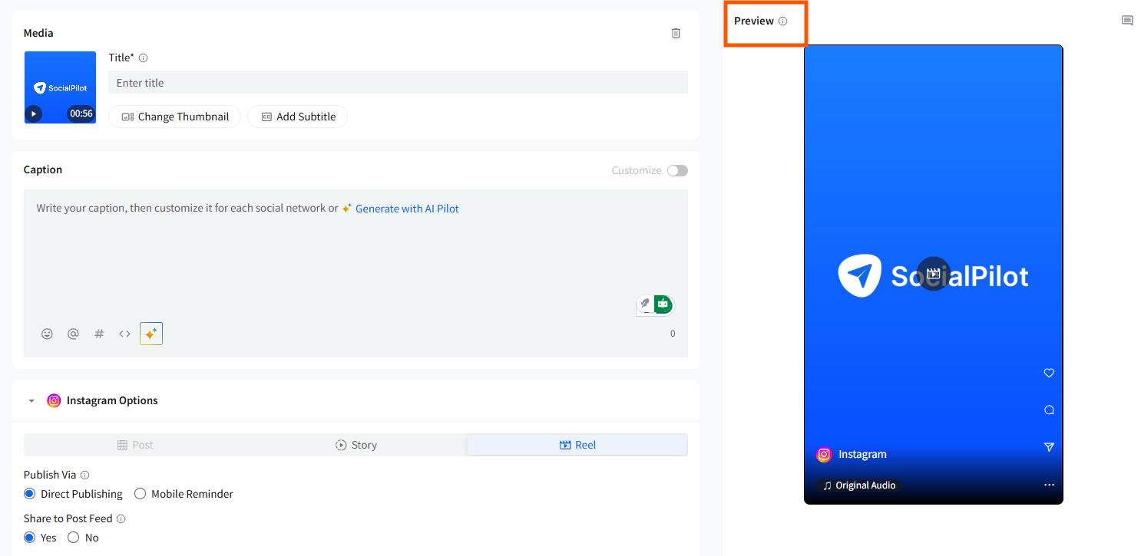
Task: Select Yes for Share to Post Feed
Action: [29, 538]
